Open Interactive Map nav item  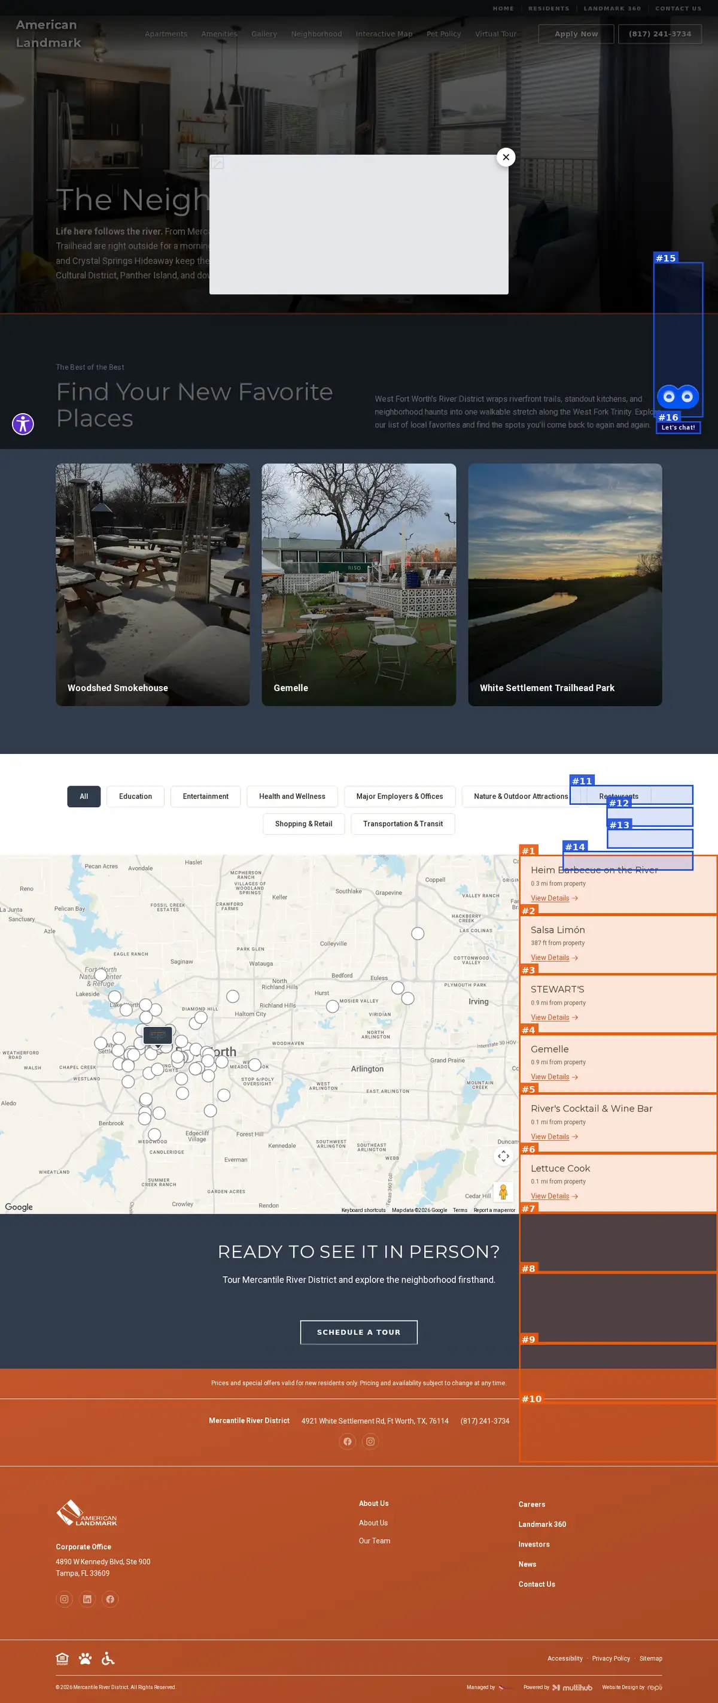coord(384,34)
